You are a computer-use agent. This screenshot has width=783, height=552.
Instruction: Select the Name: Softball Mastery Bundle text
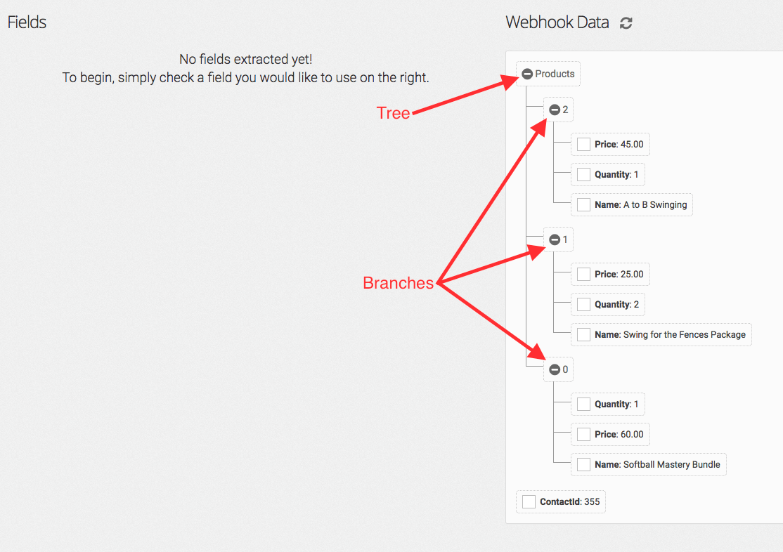pos(657,465)
